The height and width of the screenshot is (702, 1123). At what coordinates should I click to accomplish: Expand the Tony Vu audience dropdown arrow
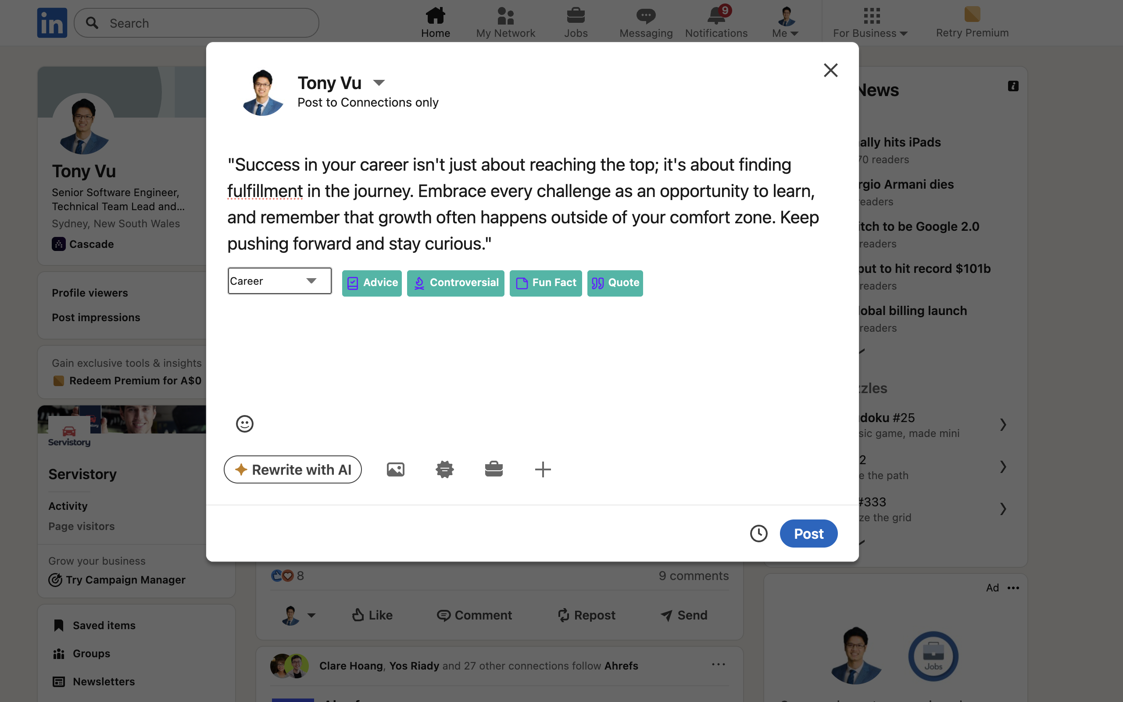pyautogui.click(x=379, y=83)
